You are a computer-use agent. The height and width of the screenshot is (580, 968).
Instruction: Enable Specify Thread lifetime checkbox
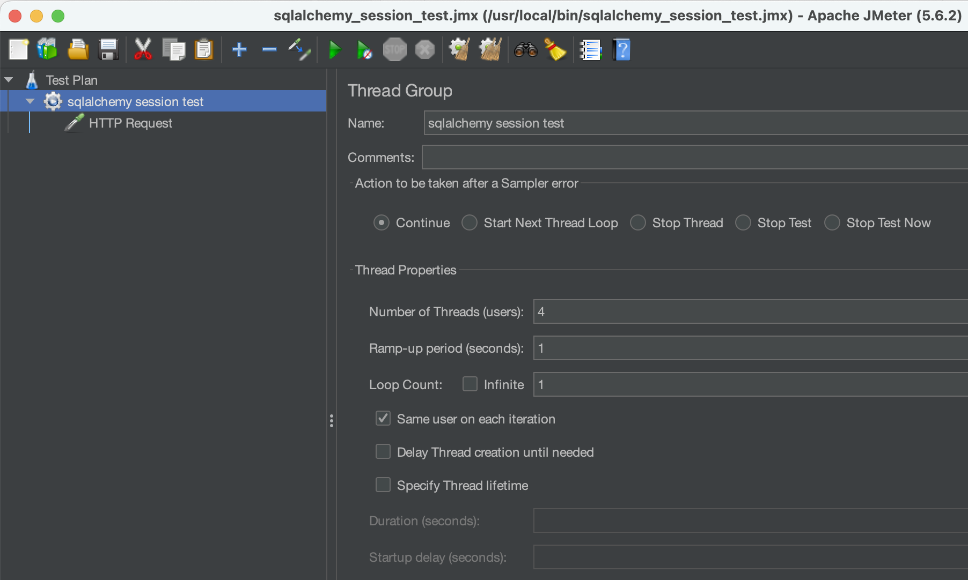point(383,485)
